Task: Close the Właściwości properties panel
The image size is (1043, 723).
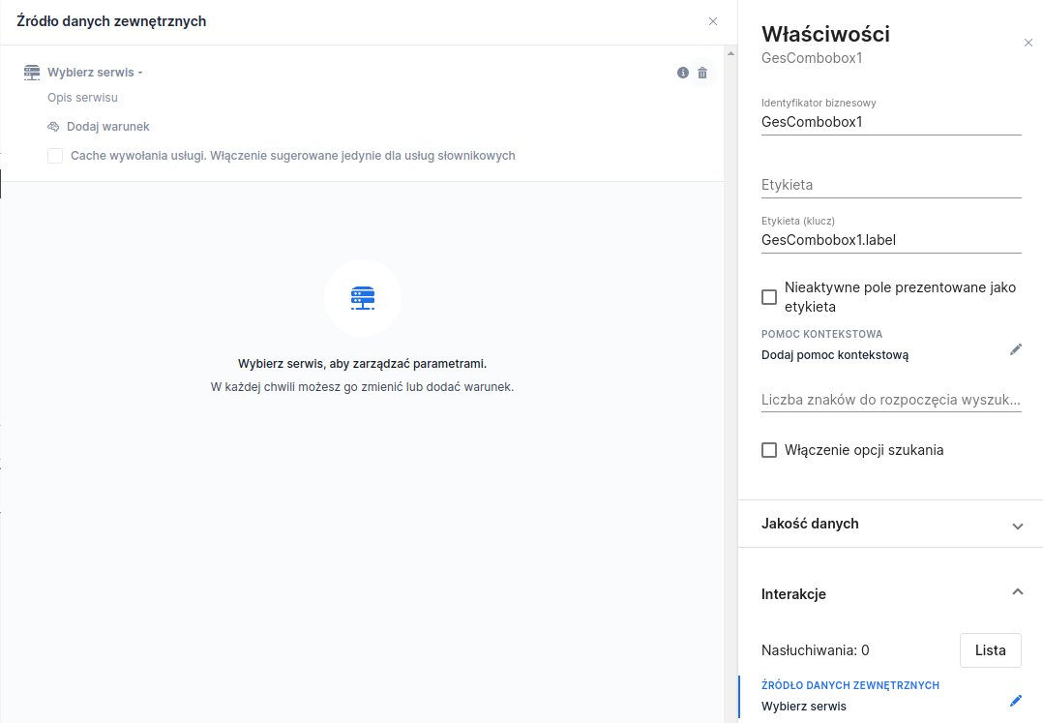Action: [1028, 43]
